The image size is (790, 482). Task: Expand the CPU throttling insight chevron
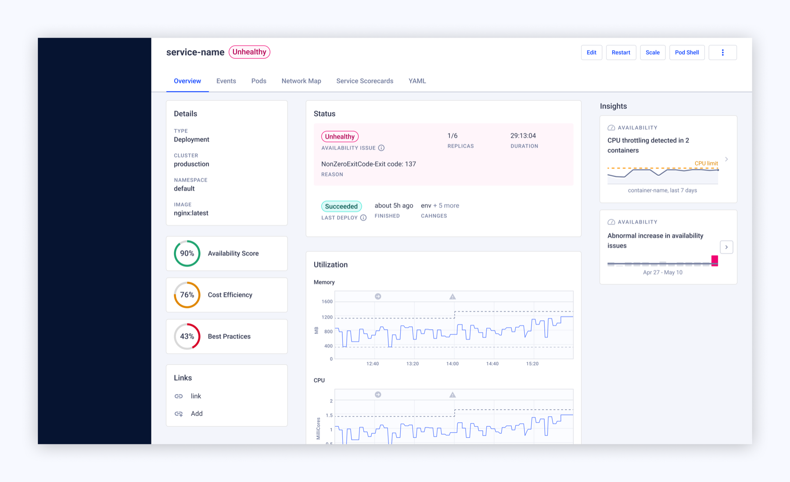726,159
